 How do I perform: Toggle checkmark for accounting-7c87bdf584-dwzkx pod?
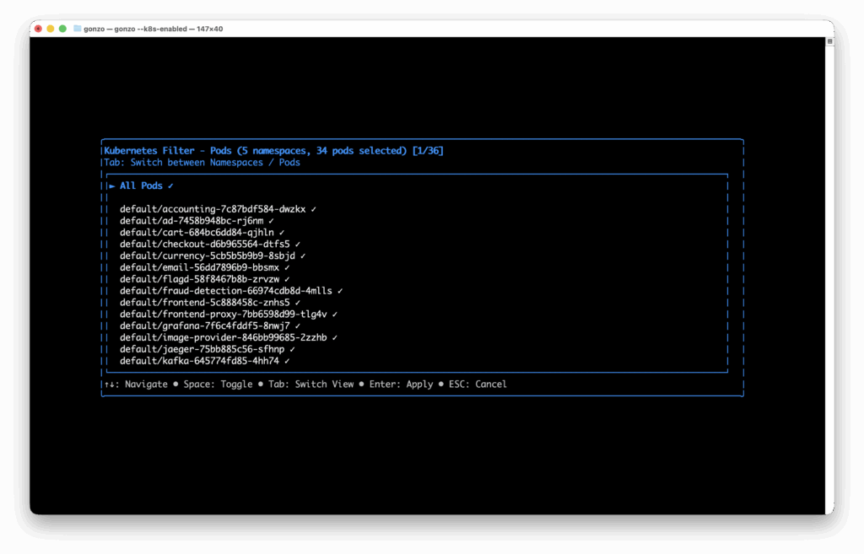coord(313,209)
